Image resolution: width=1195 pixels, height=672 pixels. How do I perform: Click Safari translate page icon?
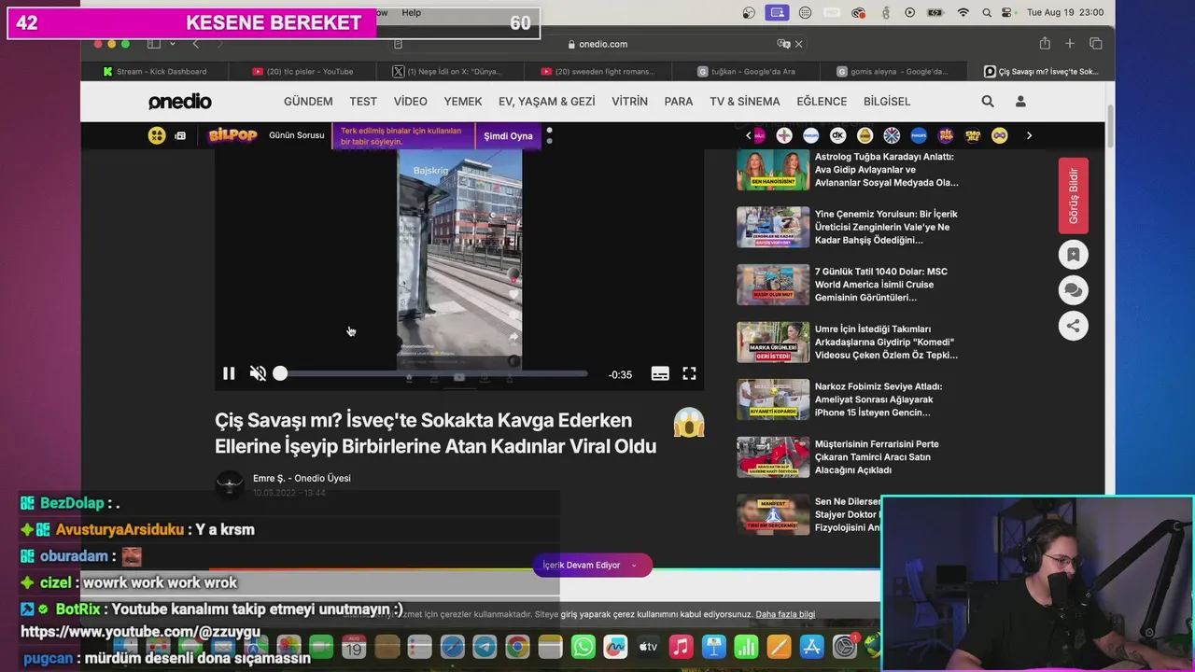(783, 44)
